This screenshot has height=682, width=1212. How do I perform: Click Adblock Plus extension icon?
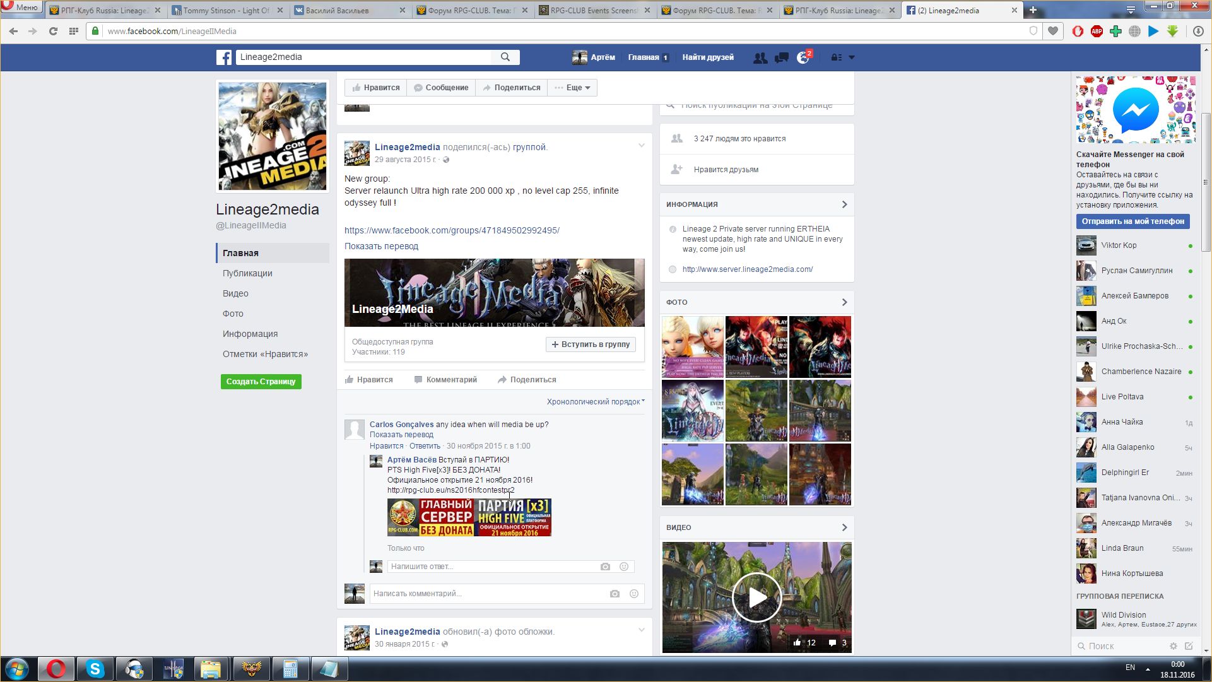(1097, 31)
